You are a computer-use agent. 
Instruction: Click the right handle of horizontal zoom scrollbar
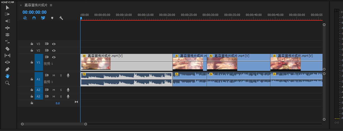(86, 124)
